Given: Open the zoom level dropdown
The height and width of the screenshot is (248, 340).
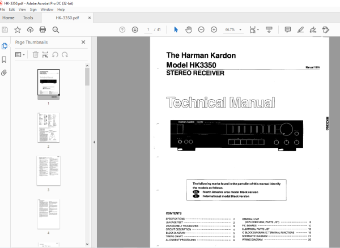Looking at the screenshot, I should [240, 29].
